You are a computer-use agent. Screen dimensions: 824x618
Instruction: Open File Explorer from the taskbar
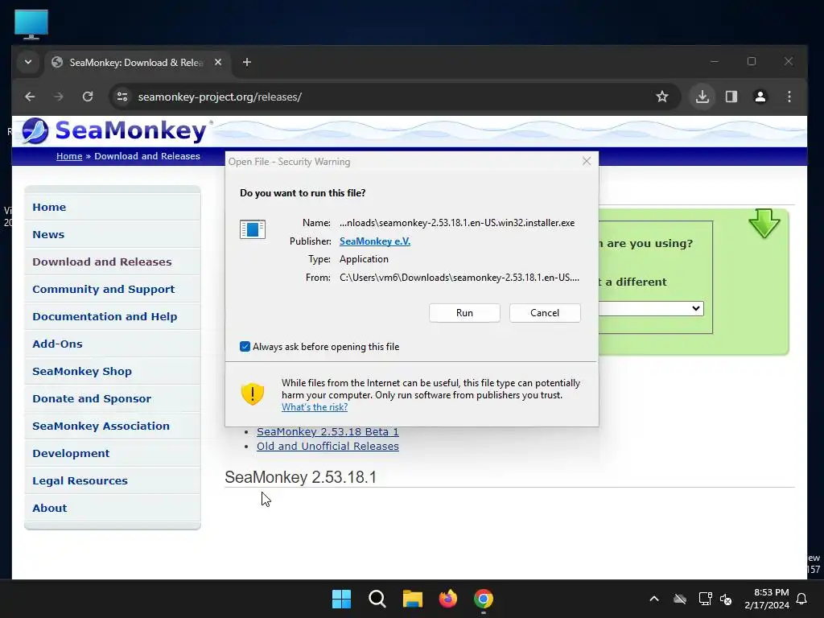pyautogui.click(x=413, y=599)
